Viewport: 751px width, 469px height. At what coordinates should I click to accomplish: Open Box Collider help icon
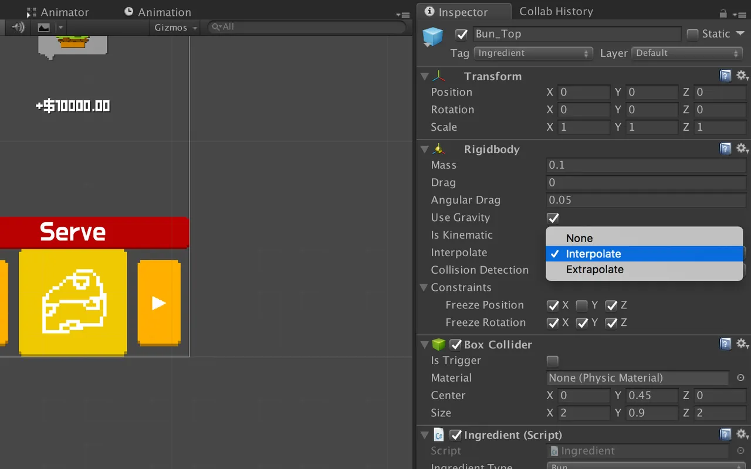(726, 344)
